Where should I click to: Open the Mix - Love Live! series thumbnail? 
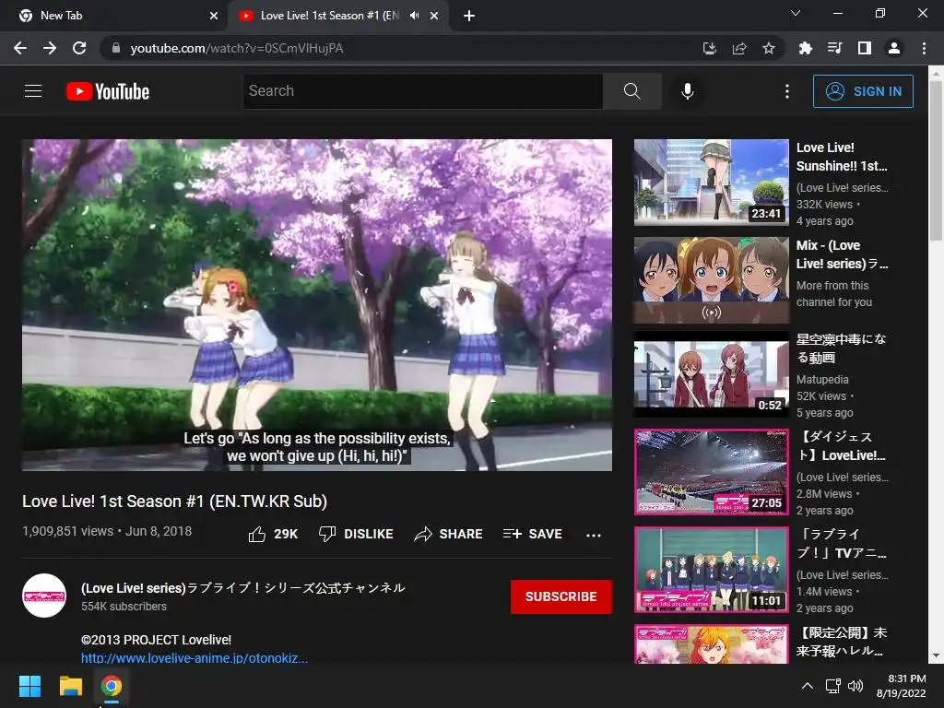click(711, 280)
